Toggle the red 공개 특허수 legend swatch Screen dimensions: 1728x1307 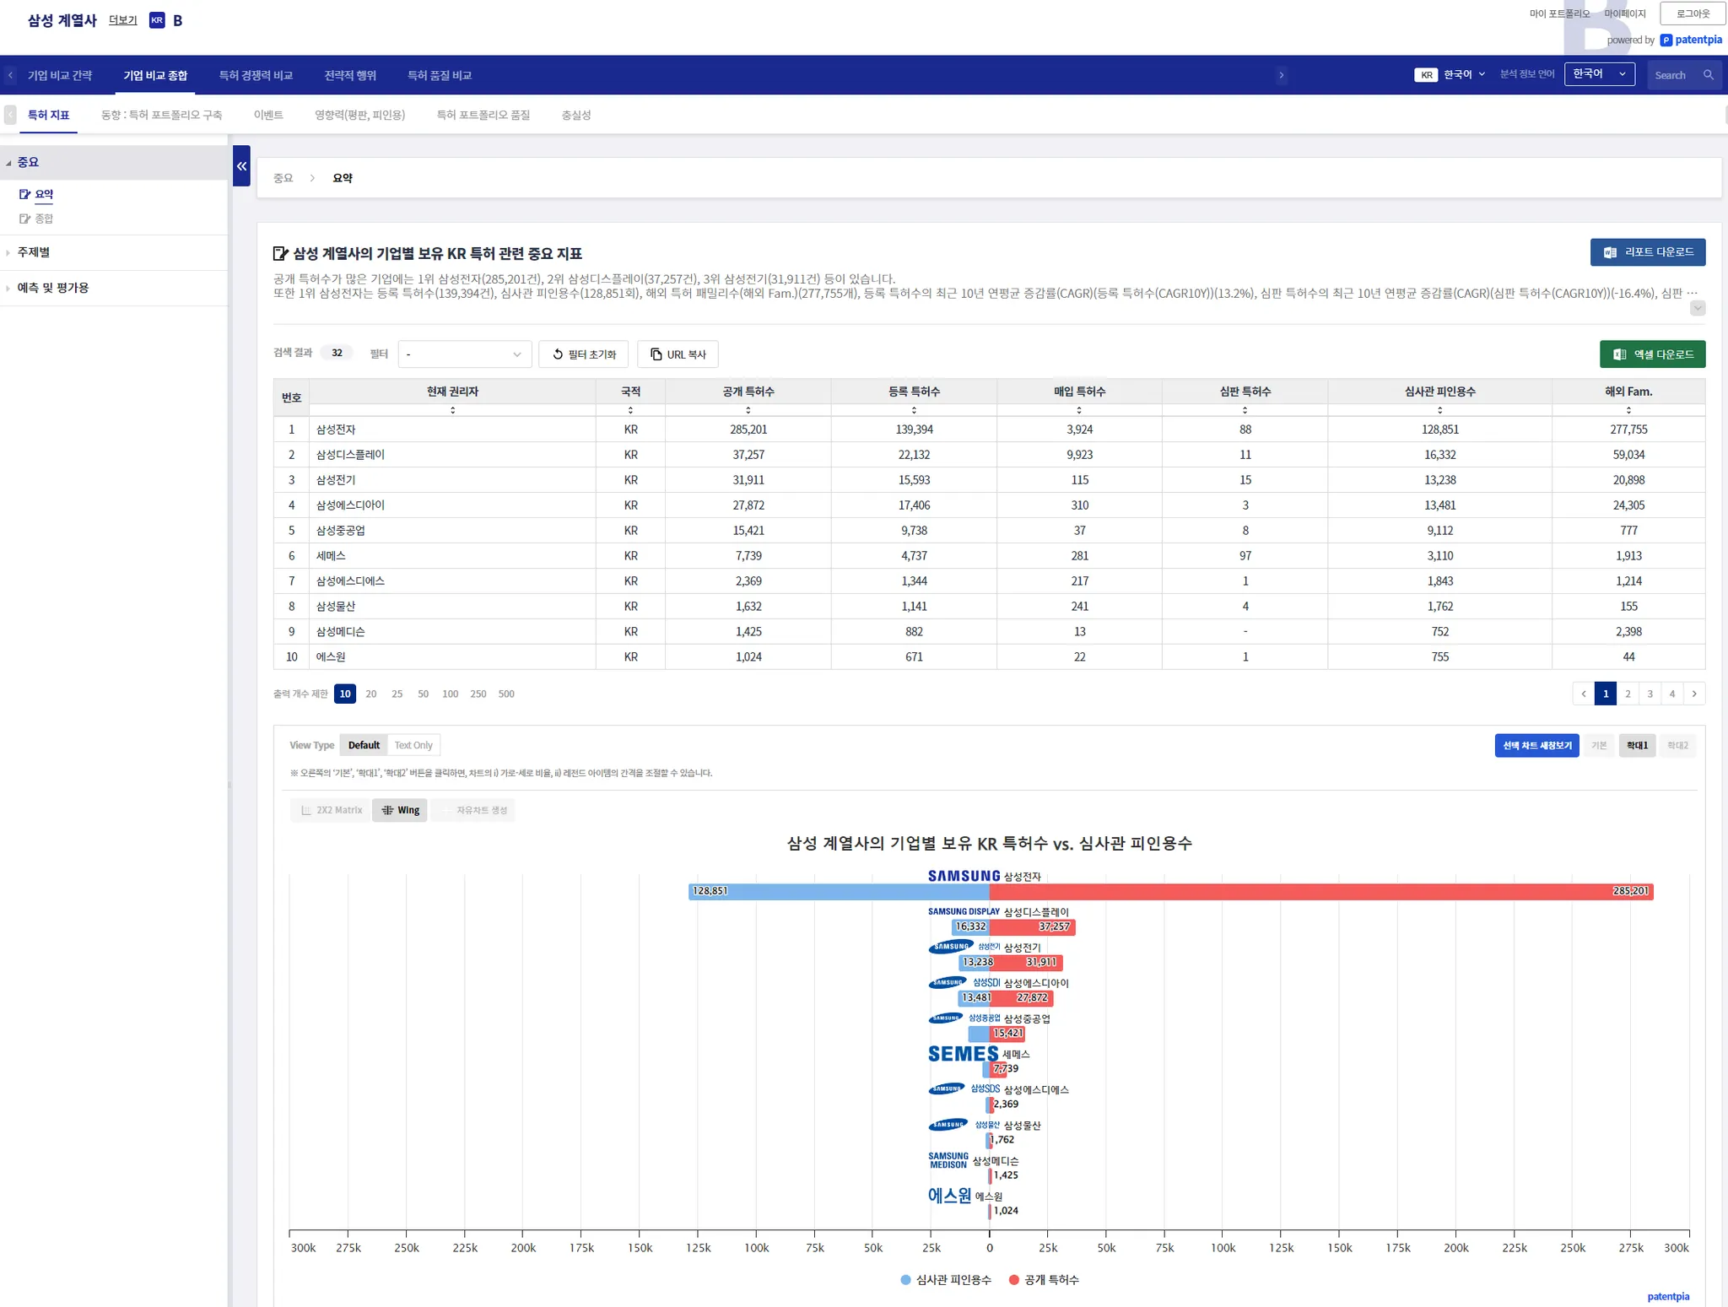click(1014, 1280)
